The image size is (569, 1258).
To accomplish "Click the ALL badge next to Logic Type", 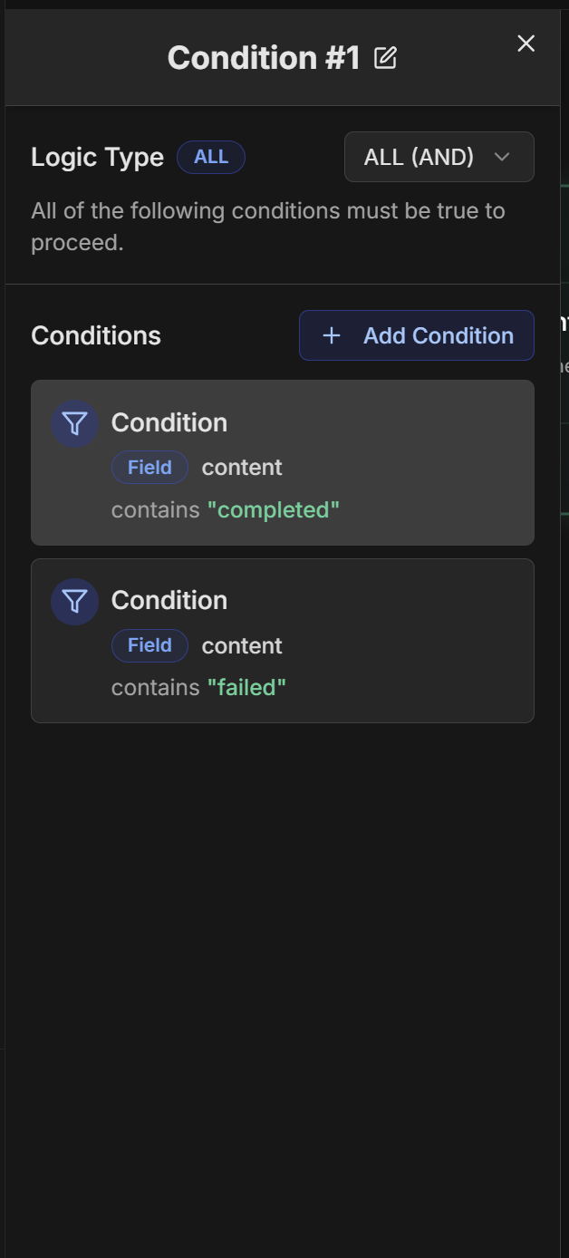I will point(210,157).
